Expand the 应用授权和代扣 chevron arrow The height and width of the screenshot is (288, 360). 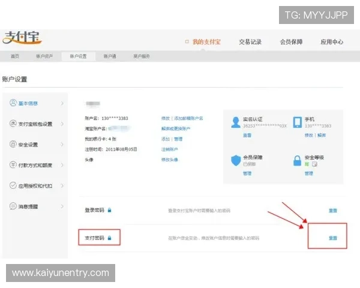(x=62, y=186)
